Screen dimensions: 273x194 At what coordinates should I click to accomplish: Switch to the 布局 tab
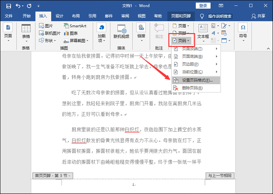point(76,16)
